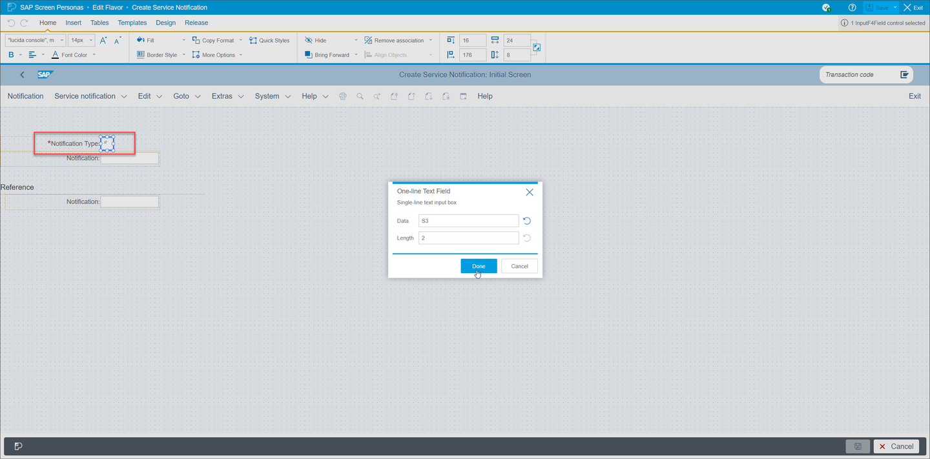The image size is (930, 459).
Task: Expand the Save dropdown arrow at top right
Action: (896, 8)
